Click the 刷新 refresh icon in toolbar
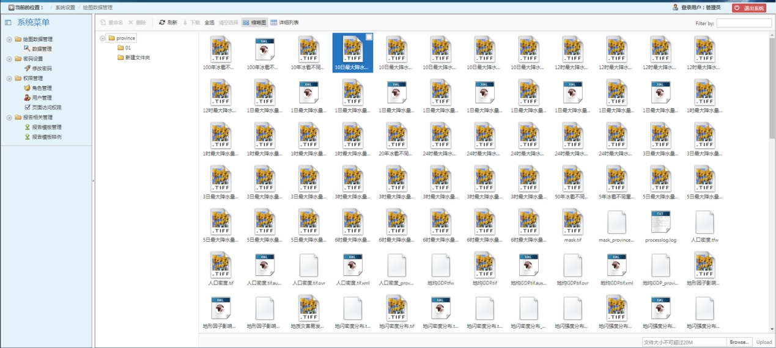The height and width of the screenshot is (348, 776). coord(162,23)
